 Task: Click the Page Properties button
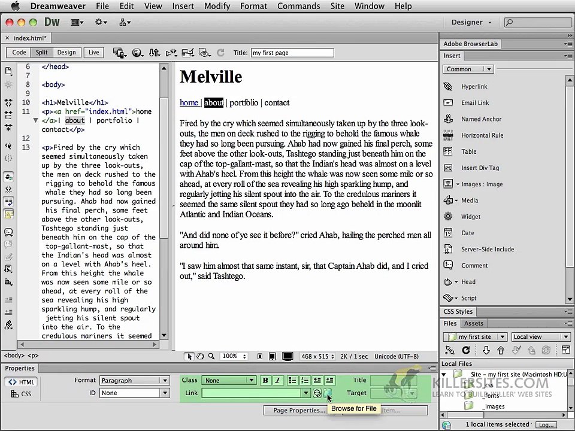299,410
